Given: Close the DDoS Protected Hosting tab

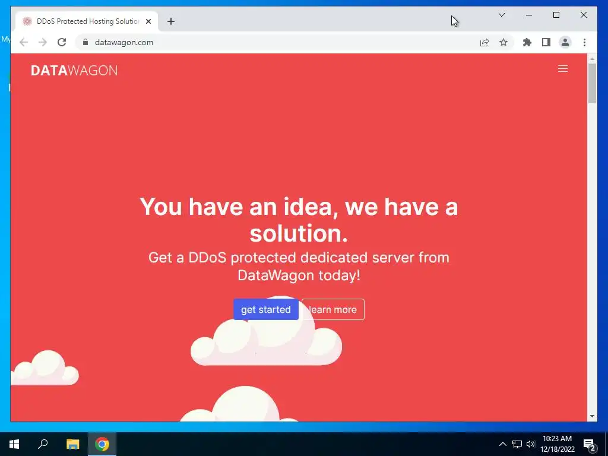Looking at the screenshot, I should coord(148,21).
